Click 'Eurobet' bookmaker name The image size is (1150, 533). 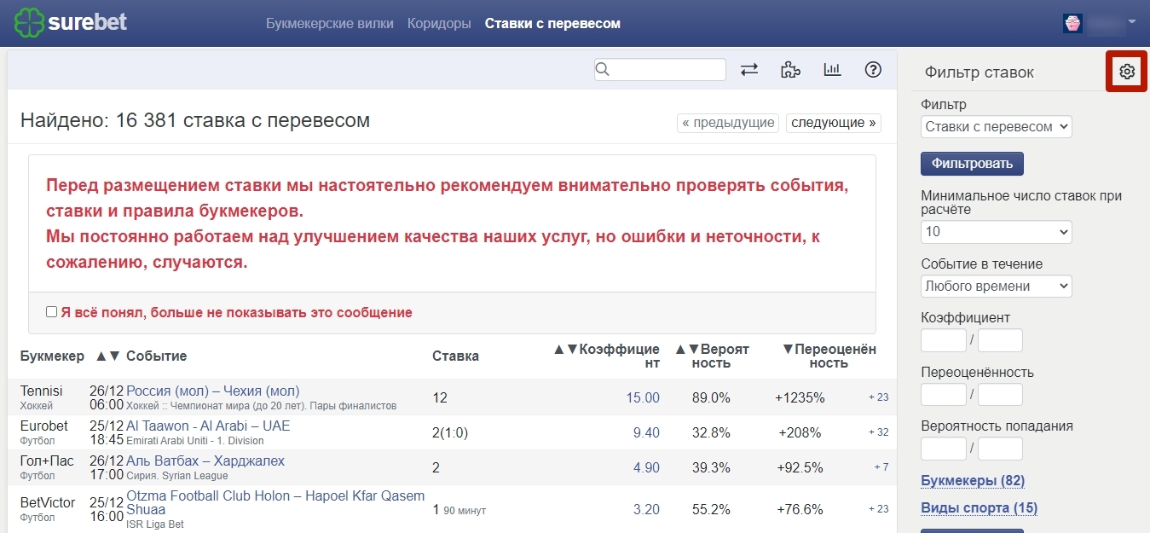click(x=43, y=426)
